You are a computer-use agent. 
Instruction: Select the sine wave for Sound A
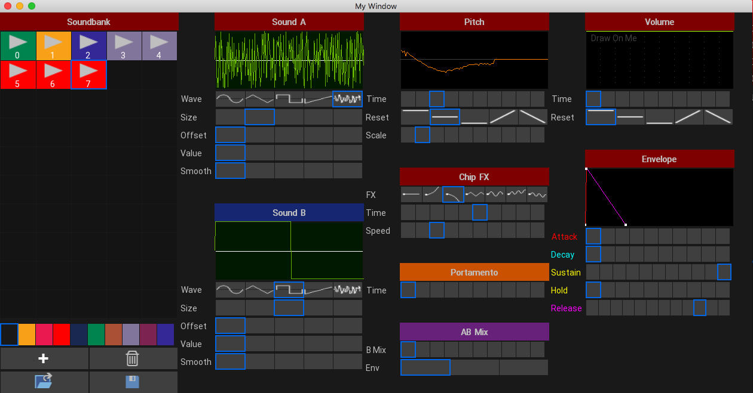click(229, 99)
